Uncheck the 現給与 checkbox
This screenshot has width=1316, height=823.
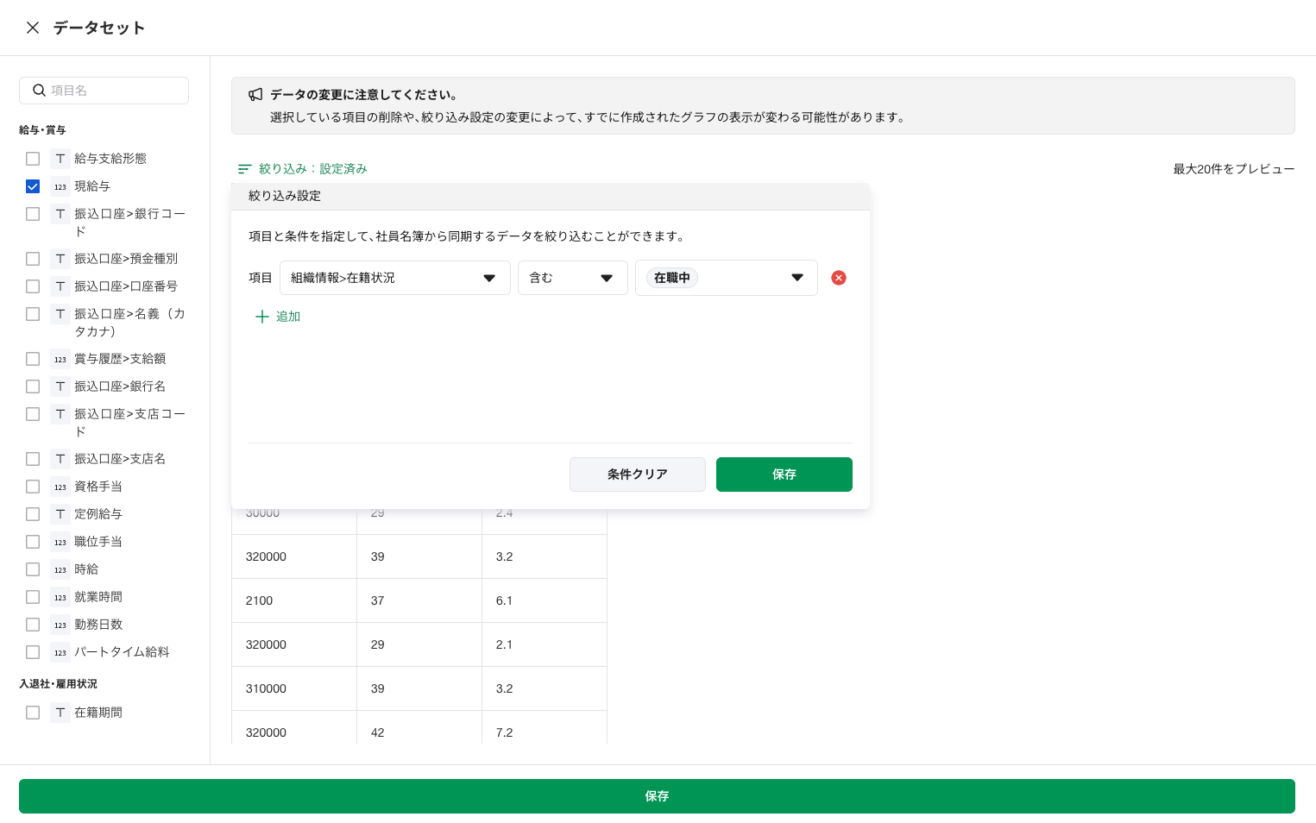tap(33, 186)
